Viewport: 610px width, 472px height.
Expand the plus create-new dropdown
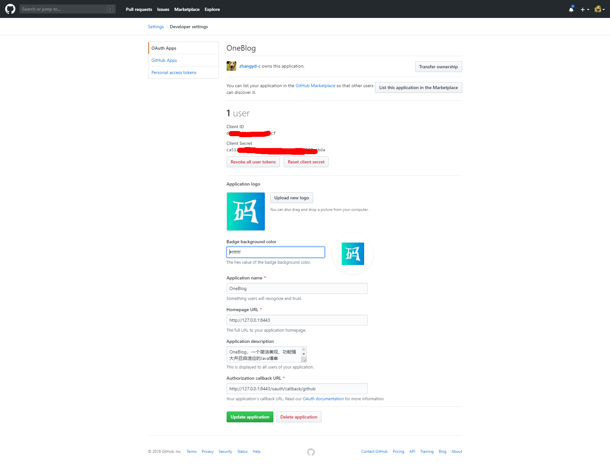[585, 9]
